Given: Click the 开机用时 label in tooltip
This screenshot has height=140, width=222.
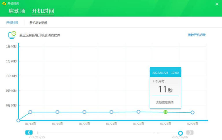Looking at the screenshot, I should click(x=160, y=81).
